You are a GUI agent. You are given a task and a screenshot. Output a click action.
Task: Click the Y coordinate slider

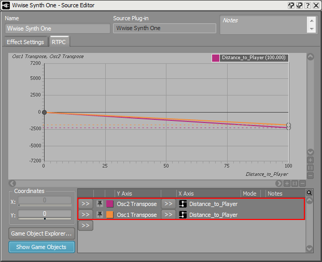(45, 218)
